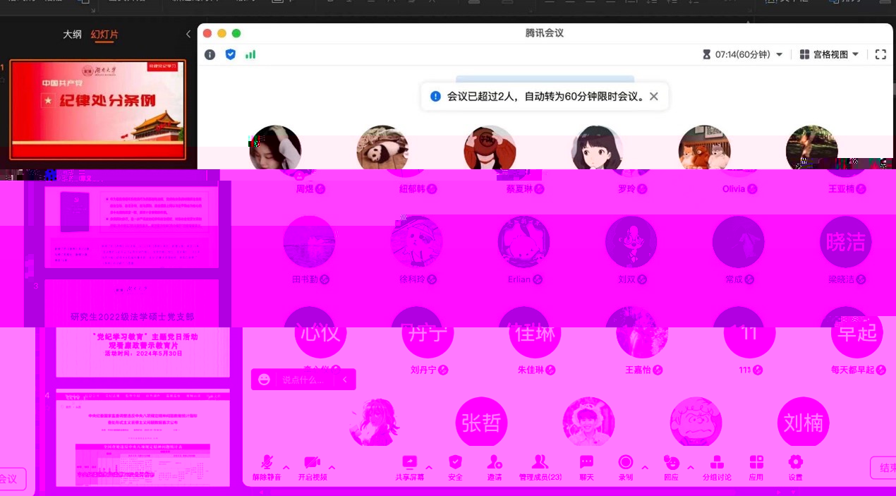Dismiss the 60分钟限时会议 notification
The image size is (896, 496).
pyautogui.click(x=654, y=97)
